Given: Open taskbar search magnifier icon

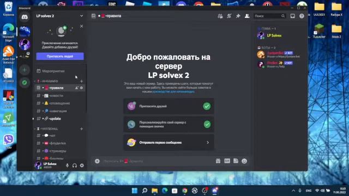Looking at the screenshot, I should pos(145,191).
